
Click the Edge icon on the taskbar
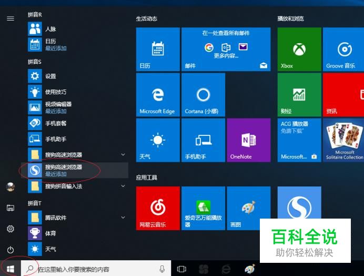pos(226,269)
